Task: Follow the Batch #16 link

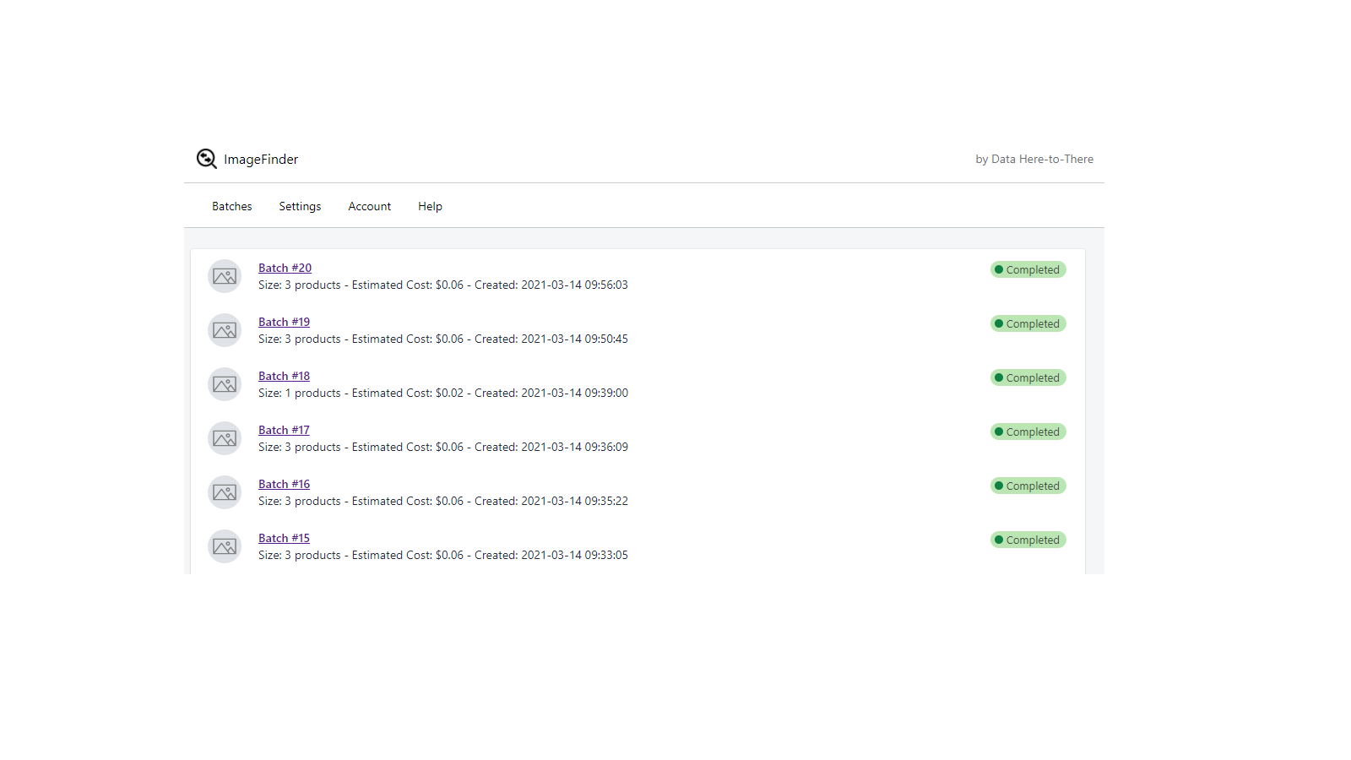Action: (284, 484)
